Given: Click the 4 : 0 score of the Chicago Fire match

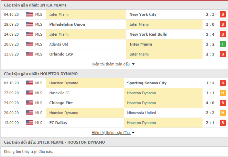Looking at the screenshot, I should (x=210, y=103).
